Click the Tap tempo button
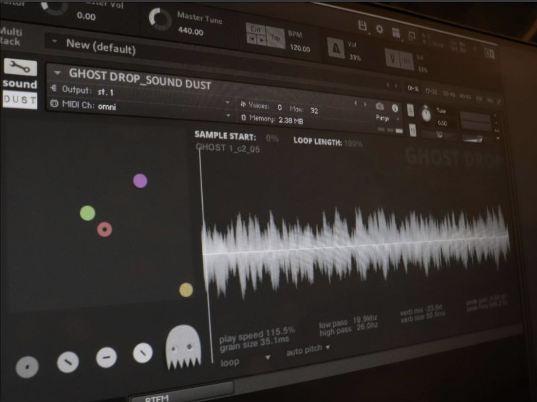This screenshot has width=537, height=402. [x=275, y=38]
